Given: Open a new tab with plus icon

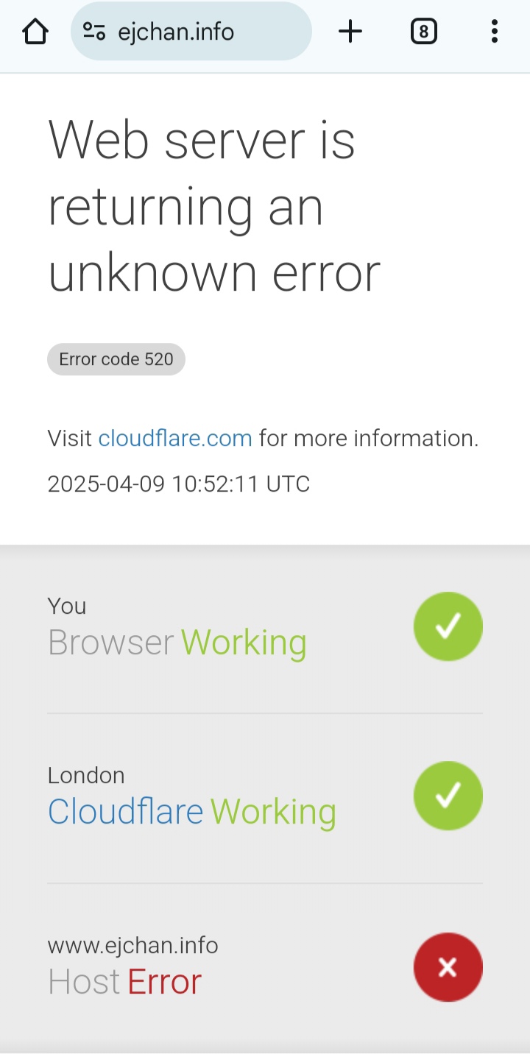Looking at the screenshot, I should (x=350, y=32).
